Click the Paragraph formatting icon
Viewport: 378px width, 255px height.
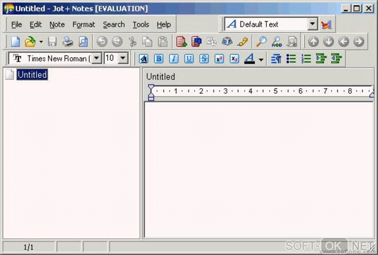[276, 59]
